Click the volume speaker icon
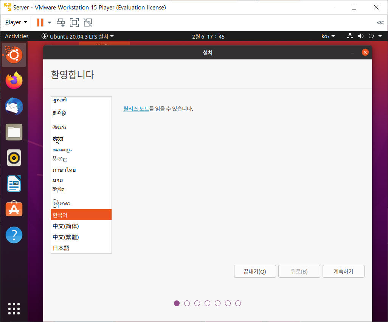 pyautogui.click(x=360, y=36)
